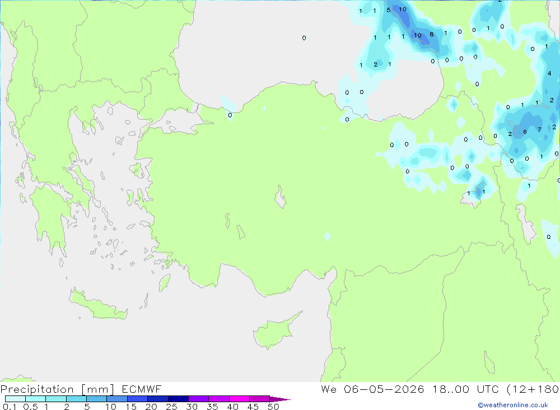Pick the 5–10 mm legend swatch

(96, 399)
